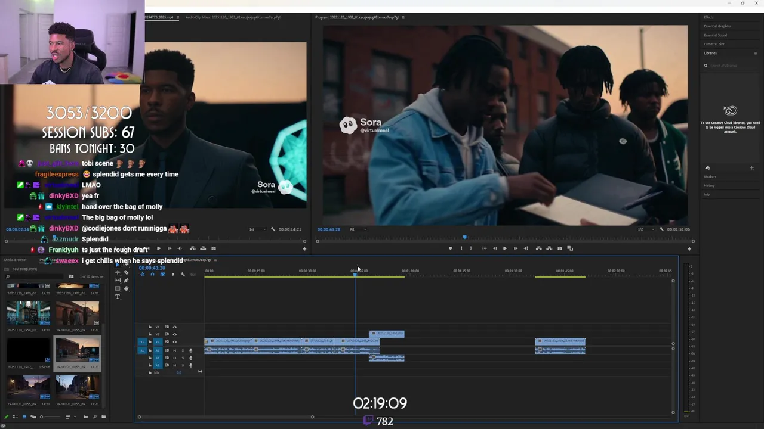Open the Source monitor settings wrench
Image resolution: width=764 pixels, height=429 pixels.
coord(273,229)
